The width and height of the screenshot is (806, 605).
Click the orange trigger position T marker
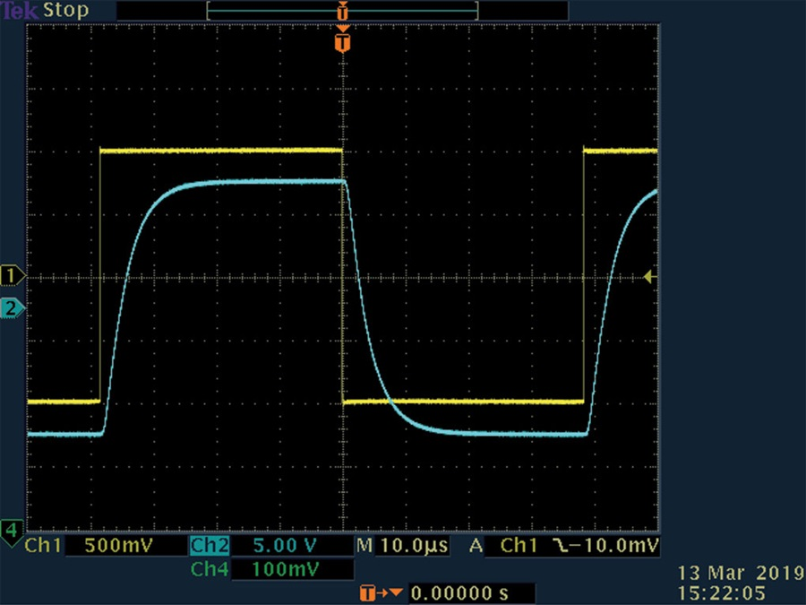coord(342,42)
